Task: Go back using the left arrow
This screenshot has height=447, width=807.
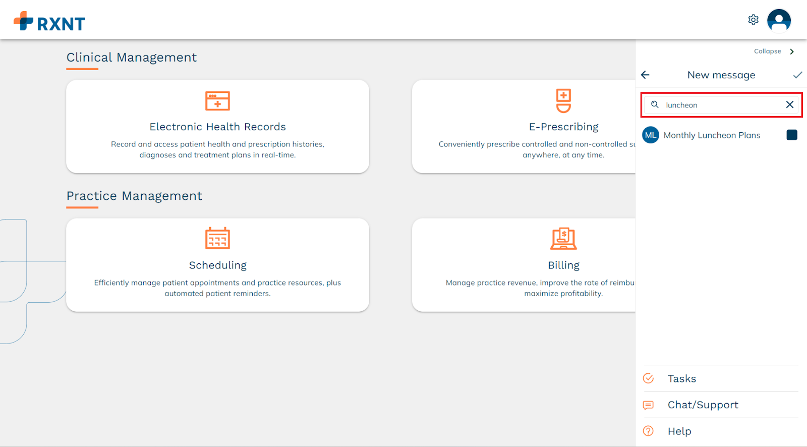Action: tap(645, 75)
